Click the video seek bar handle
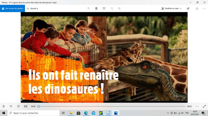This screenshot has height=116, width=208. click(38, 106)
